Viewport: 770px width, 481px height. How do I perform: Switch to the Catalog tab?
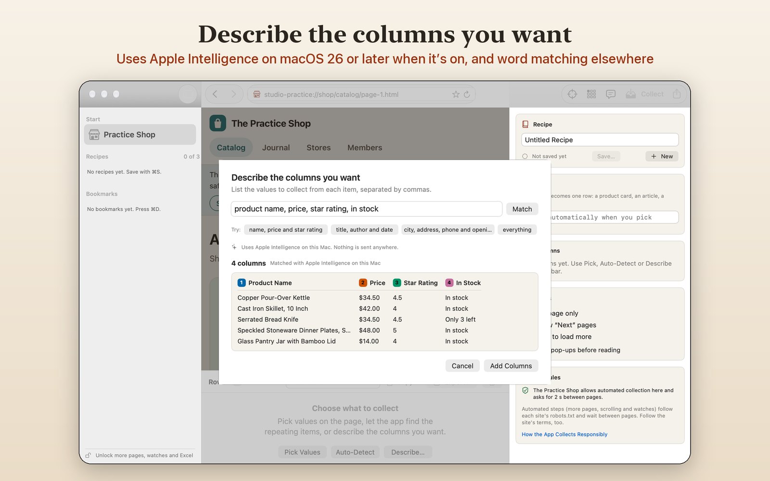coord(231,148)
